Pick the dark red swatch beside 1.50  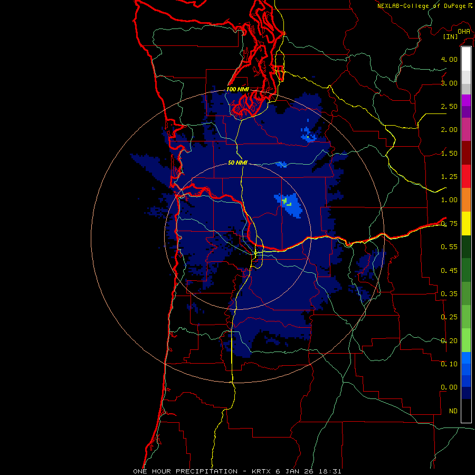click(x=466, y=153)
